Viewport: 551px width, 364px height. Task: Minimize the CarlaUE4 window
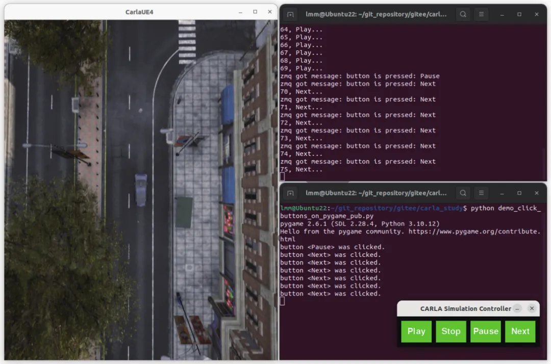(240, 12)
